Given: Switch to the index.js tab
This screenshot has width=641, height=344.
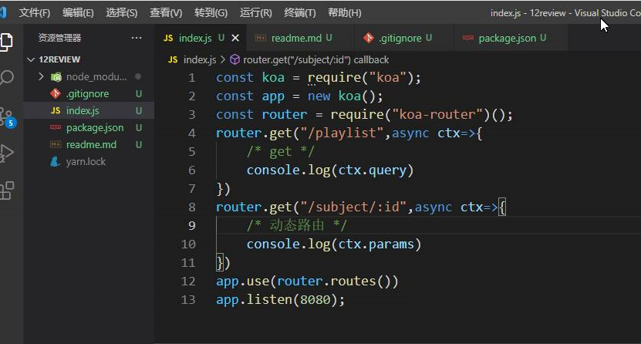Looking at the screenshot, I should coord(201,38).
